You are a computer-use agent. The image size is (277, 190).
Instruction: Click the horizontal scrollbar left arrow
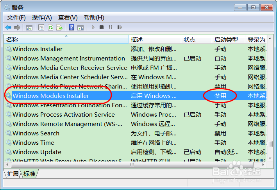[7, 165]
